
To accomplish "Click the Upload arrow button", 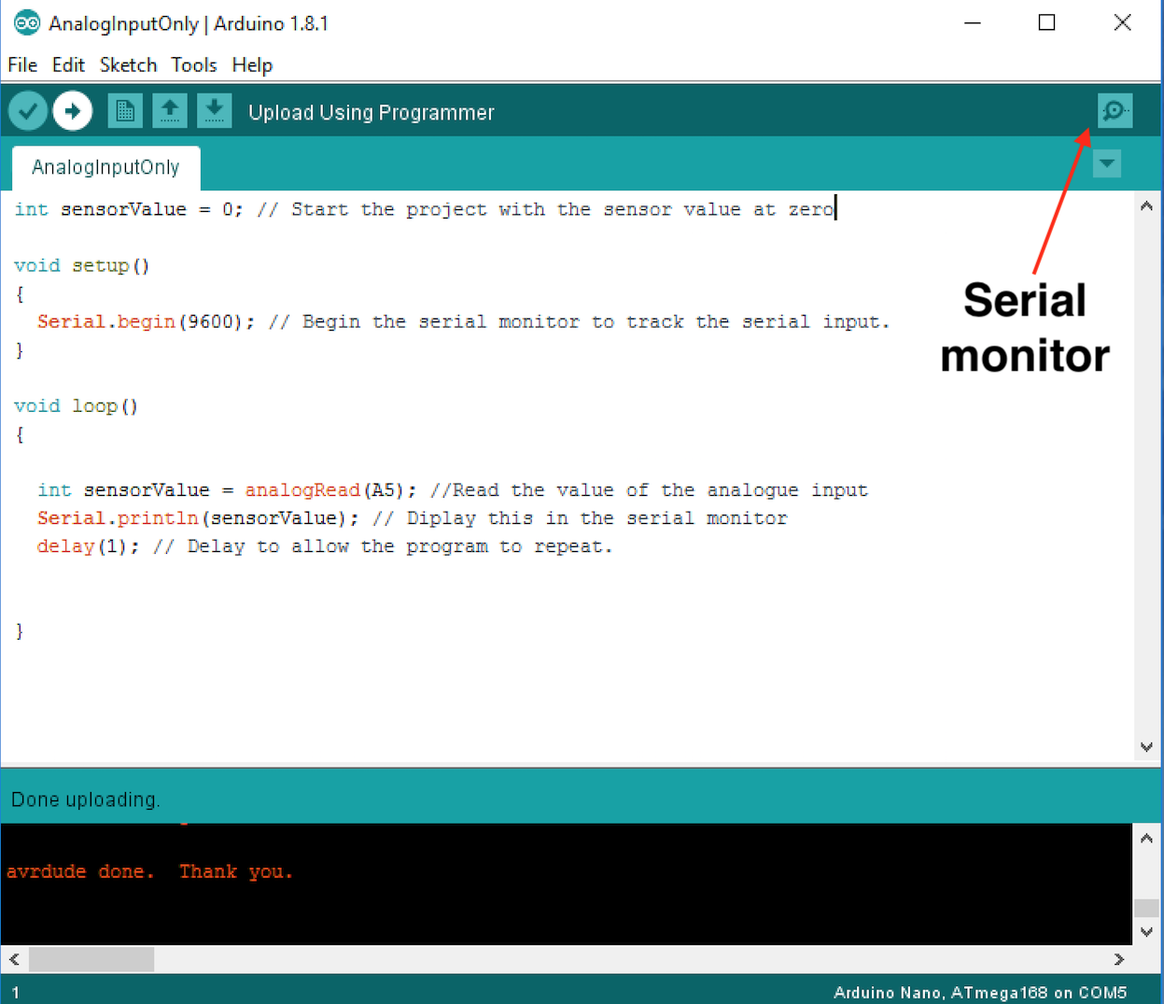I will click(x=73, y=111).
